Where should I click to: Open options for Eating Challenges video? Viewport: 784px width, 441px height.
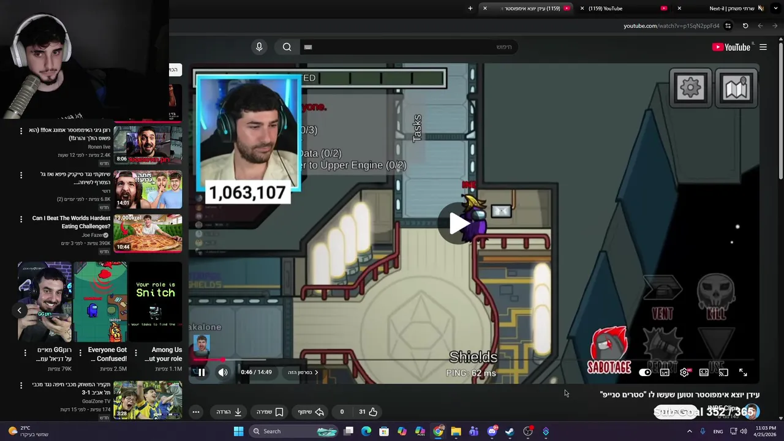pyautogui.click(x=21, y=219)
